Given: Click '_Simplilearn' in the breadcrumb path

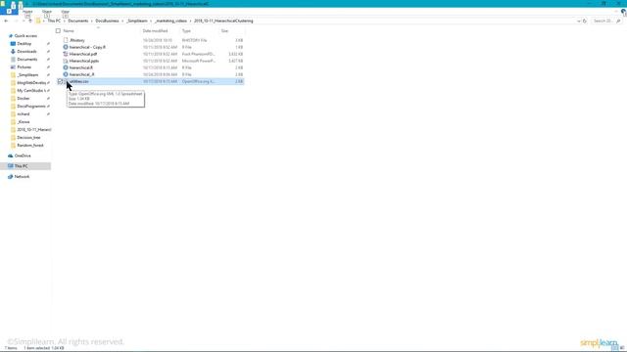Looking at the screenshot, I should coord(137,21).
